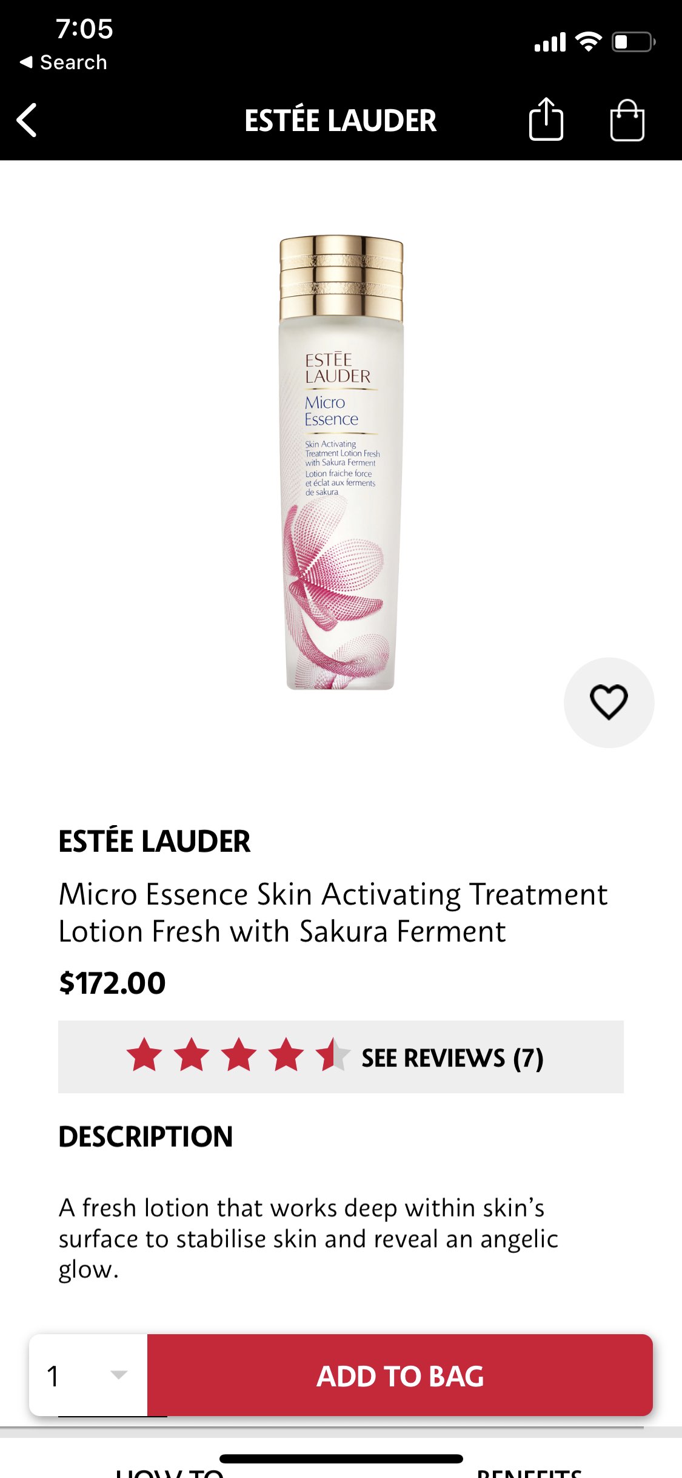Switch to the BENEFITS tab
682x1478 pixels.
coord(529,1472)
